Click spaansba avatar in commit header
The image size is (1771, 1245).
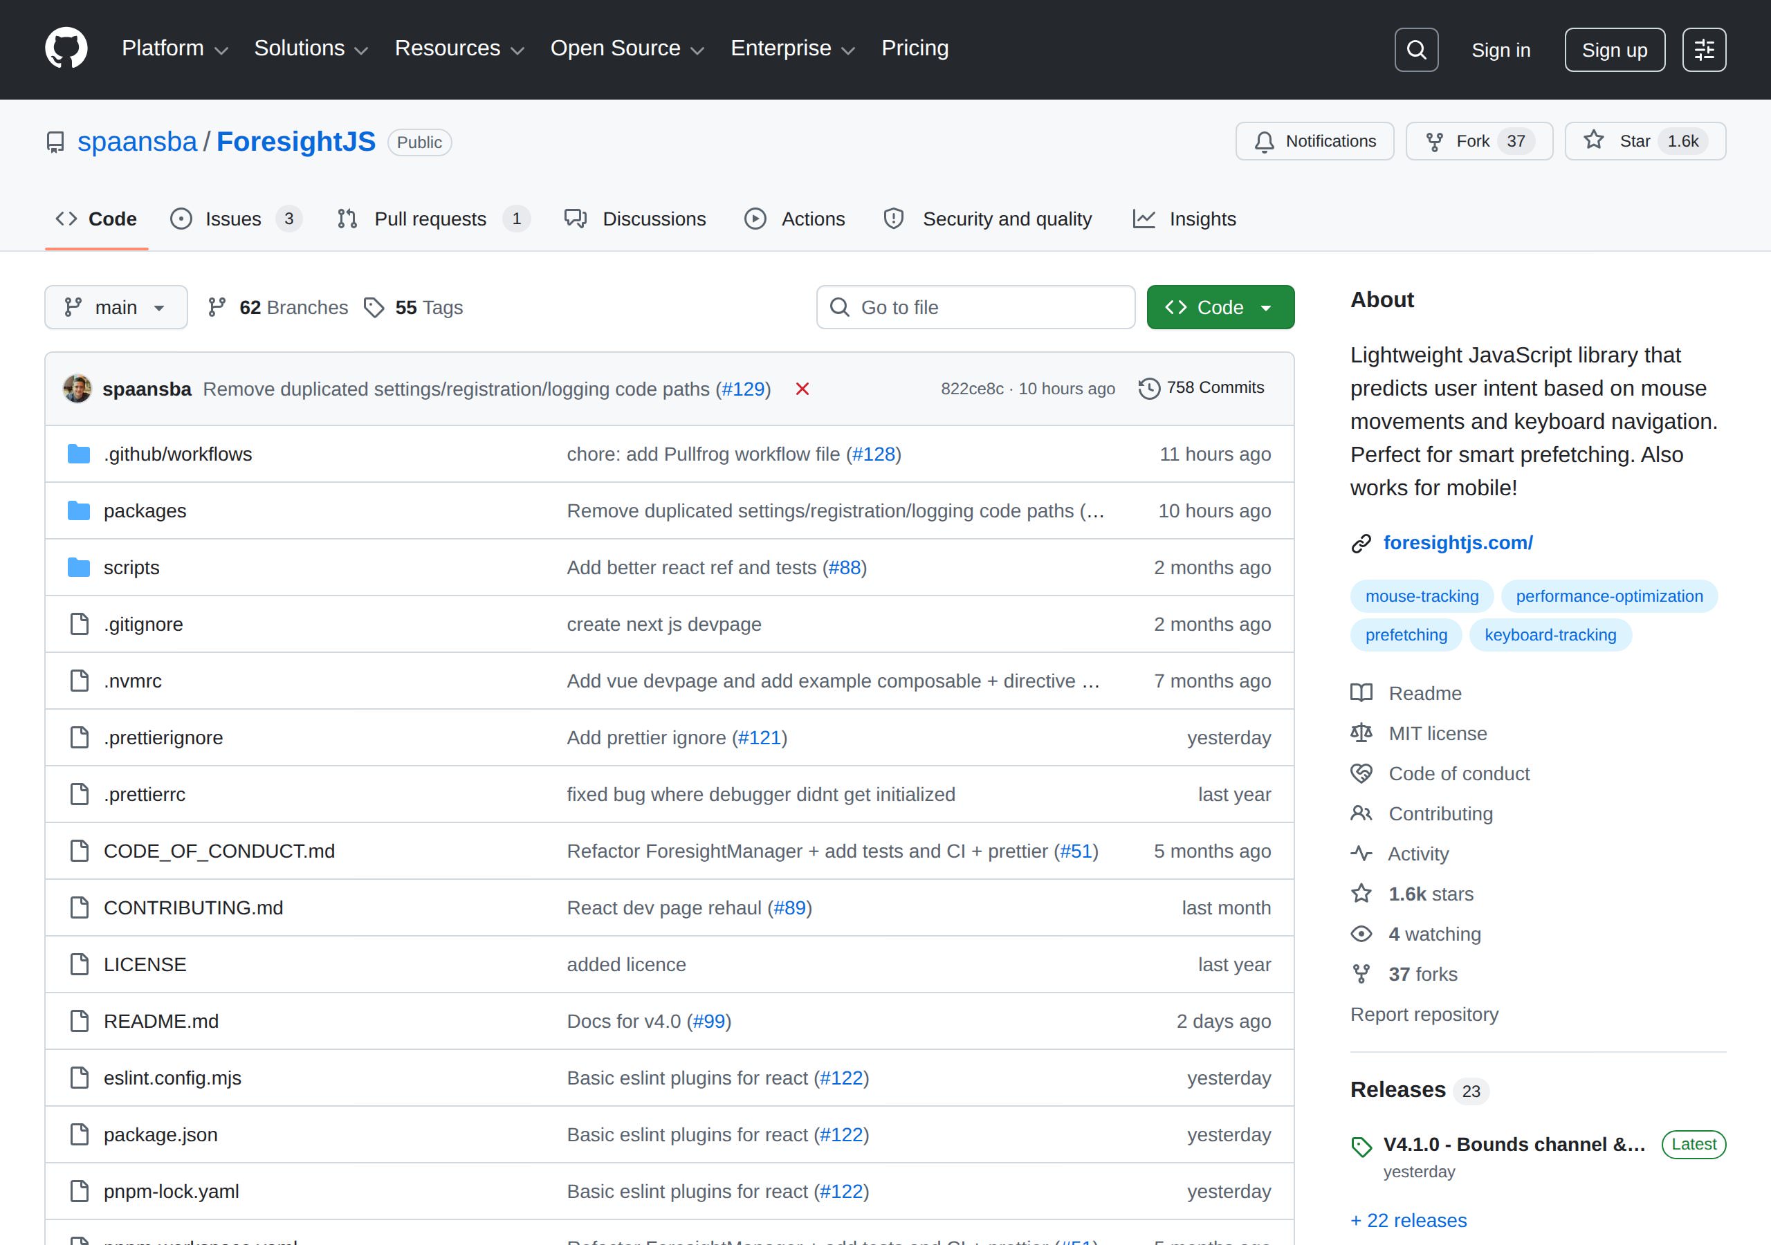pyautogui.click(x=77, y=388)
